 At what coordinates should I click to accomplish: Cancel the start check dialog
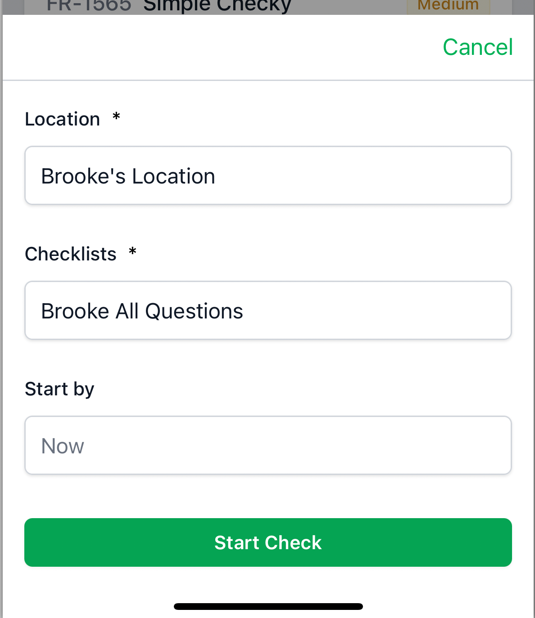click(x=477, y=47)
